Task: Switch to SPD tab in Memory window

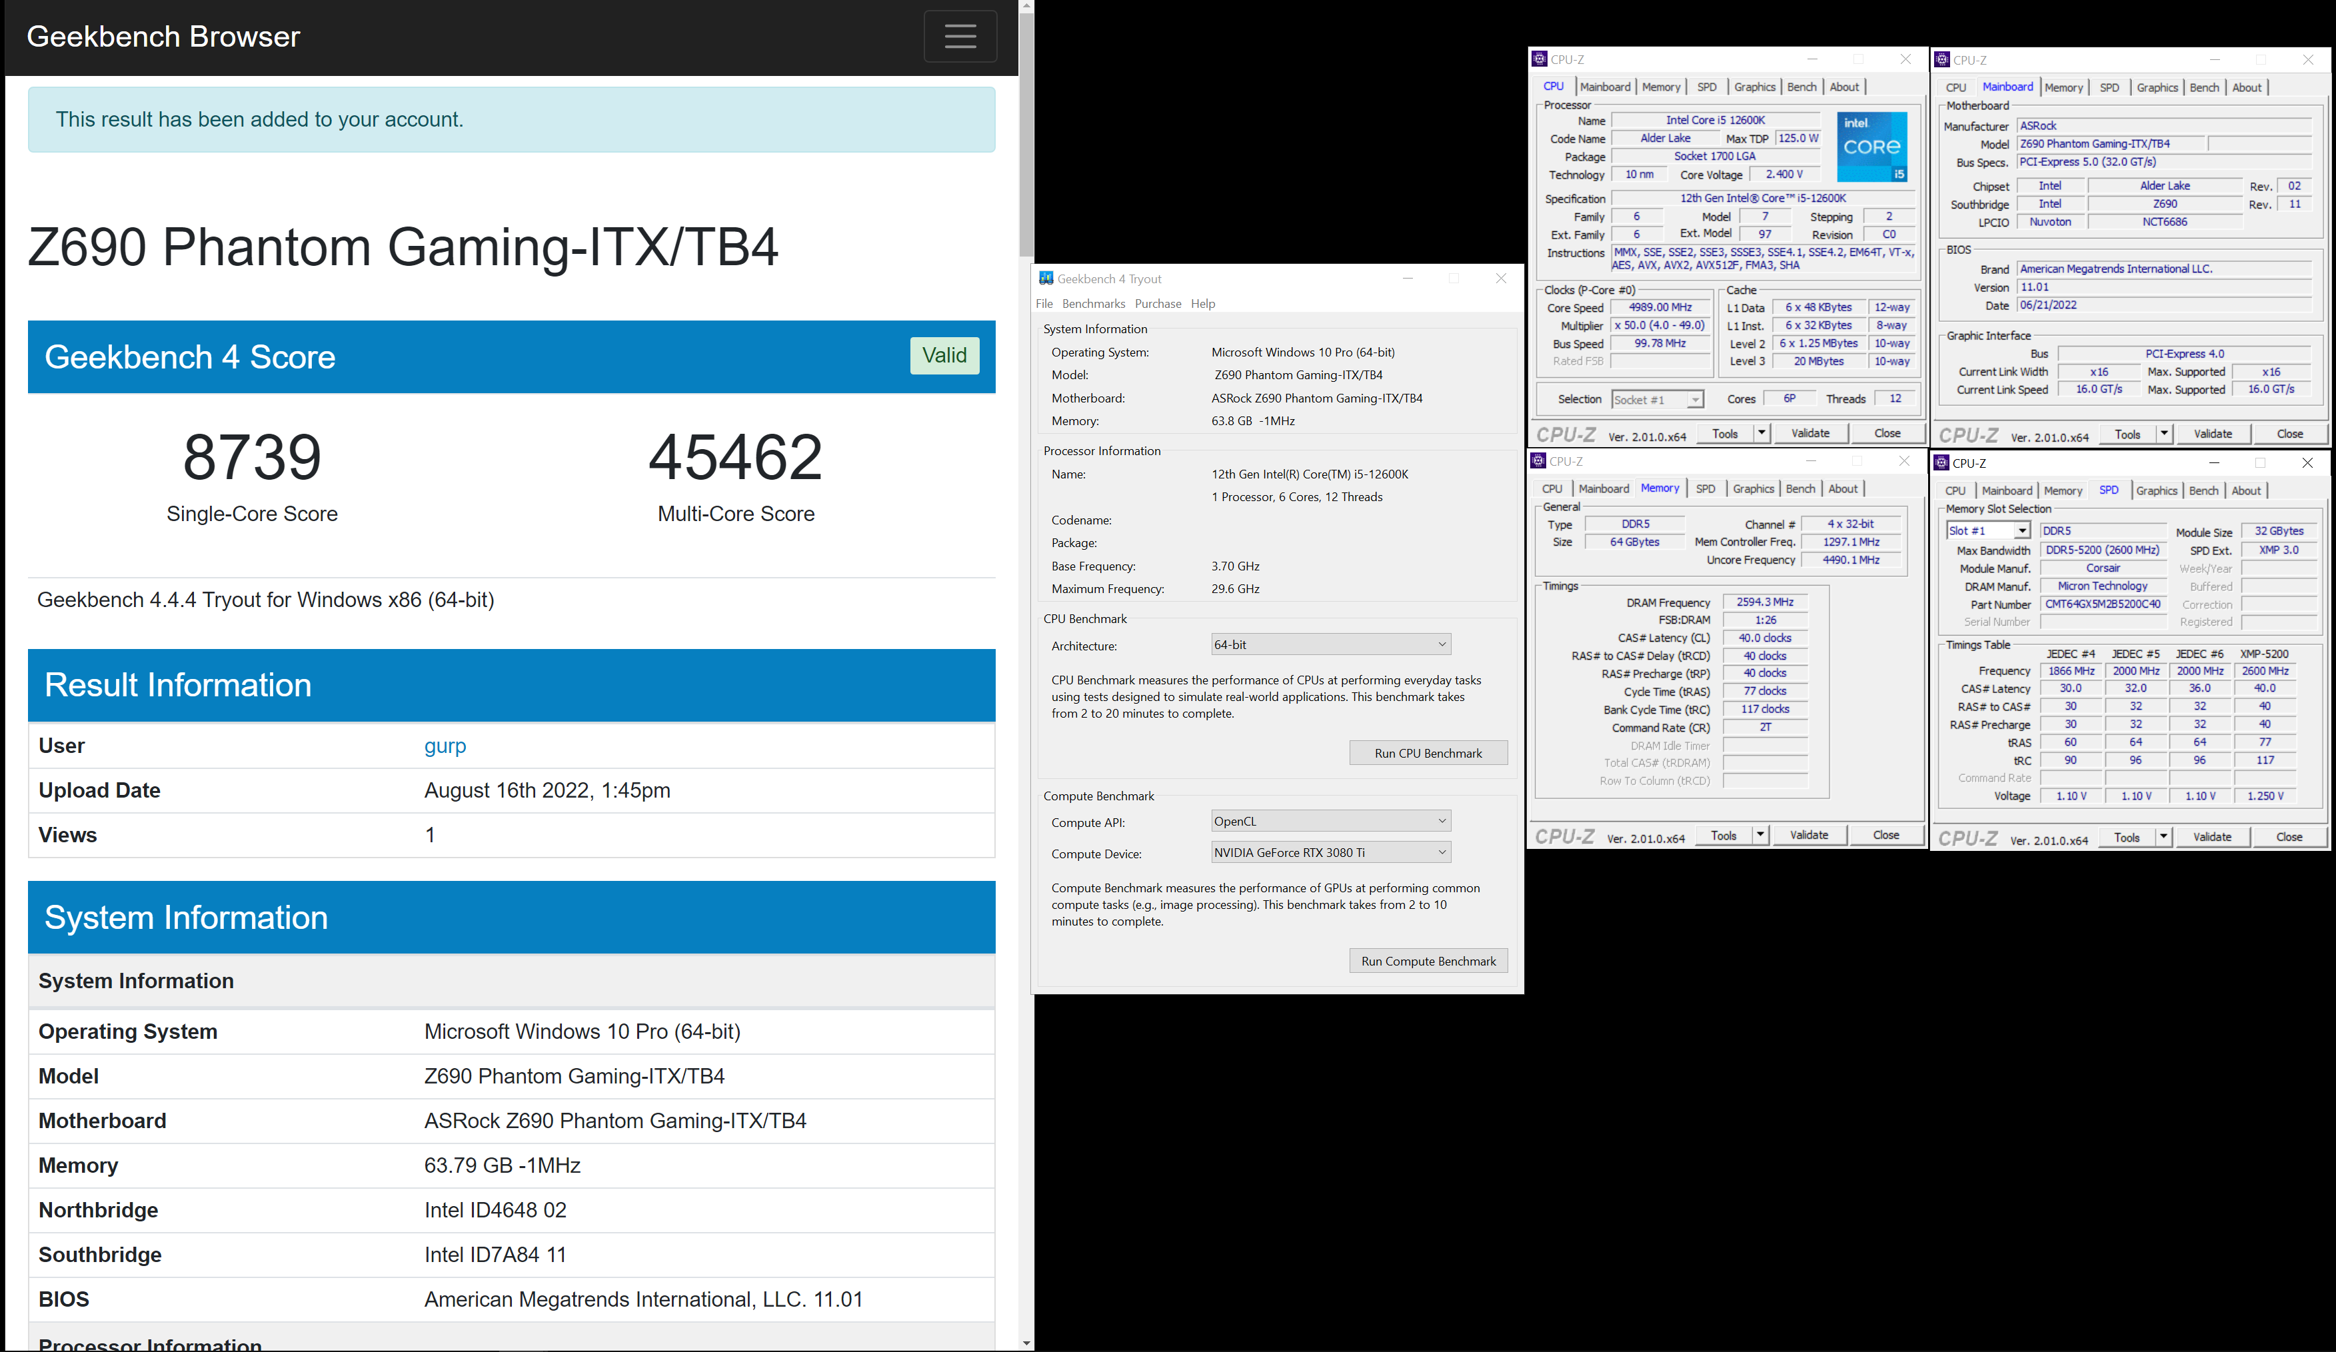Action: coord(1705,488)
